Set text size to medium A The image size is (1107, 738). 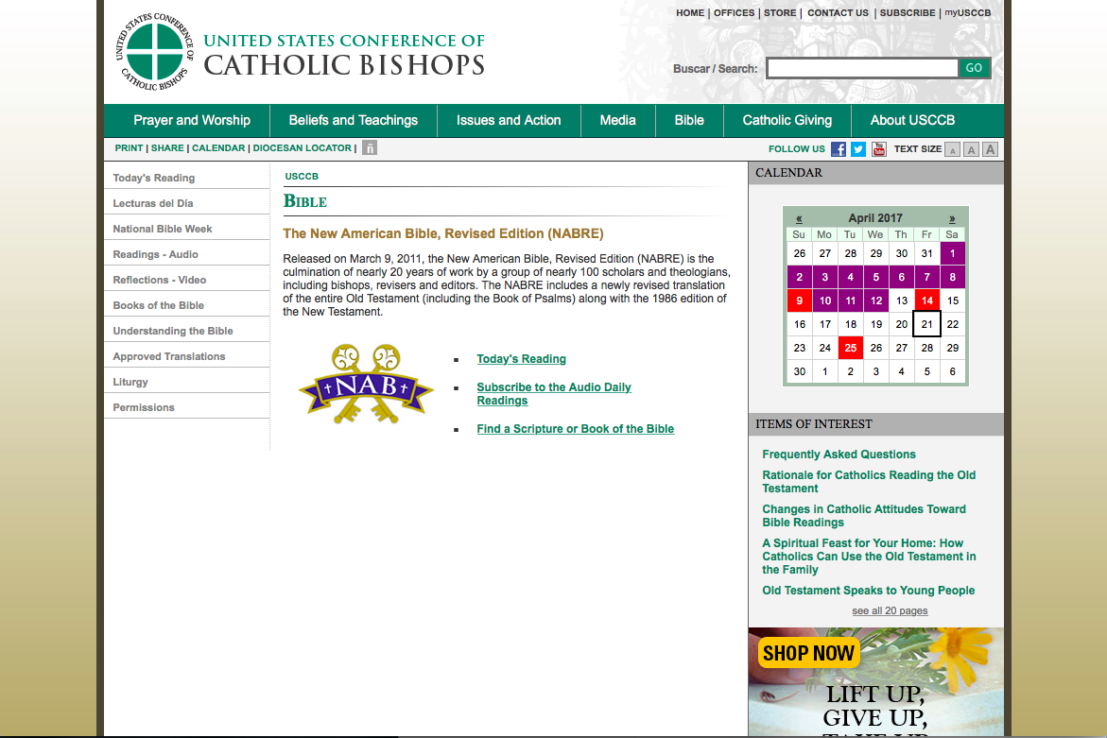(972, 149)
